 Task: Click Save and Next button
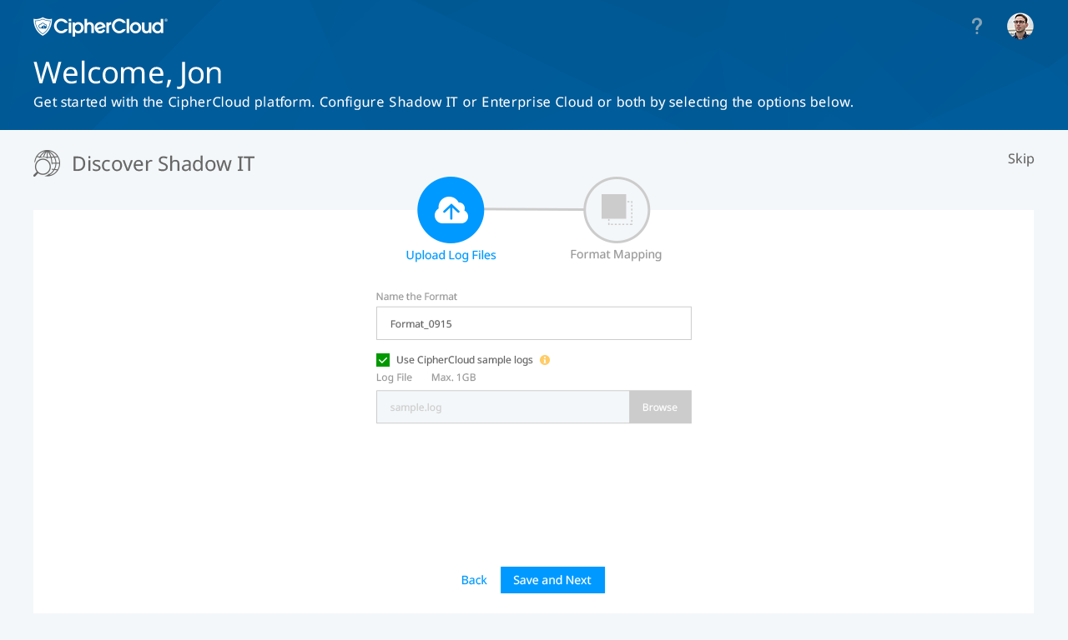(552, 580)
